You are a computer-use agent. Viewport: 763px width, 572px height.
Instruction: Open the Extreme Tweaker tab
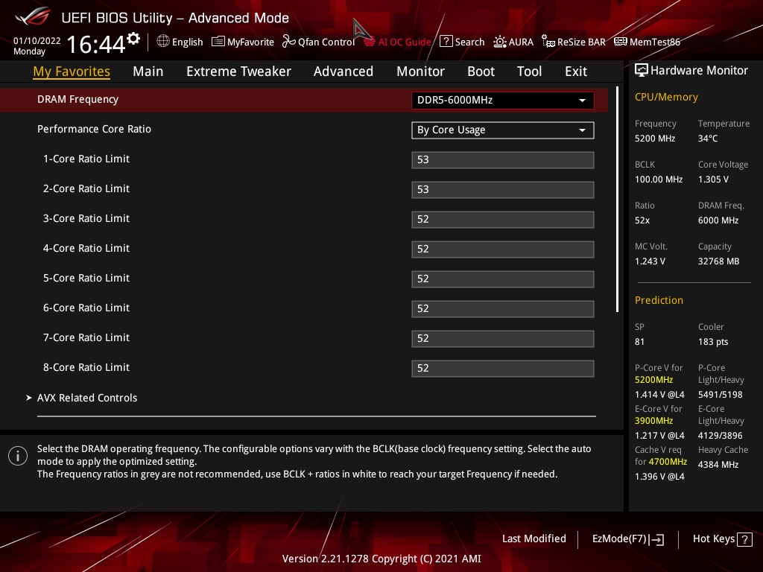[x=238, y=71]
